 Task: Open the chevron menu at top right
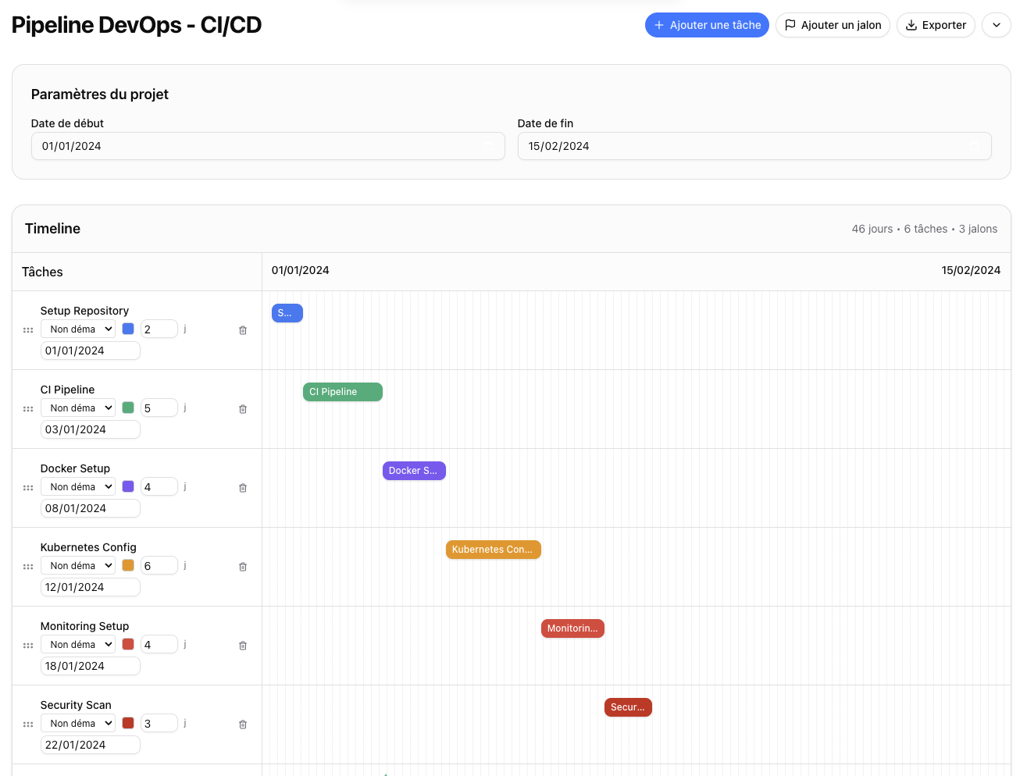(996, 25)
